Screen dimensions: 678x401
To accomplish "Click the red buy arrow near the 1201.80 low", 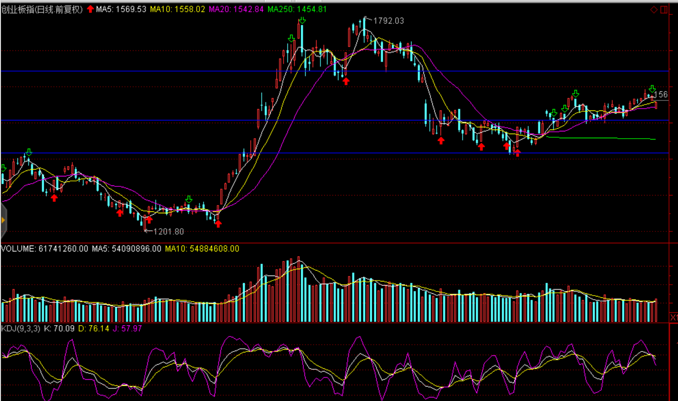I will pyautogui.click(x=149, y=220).
